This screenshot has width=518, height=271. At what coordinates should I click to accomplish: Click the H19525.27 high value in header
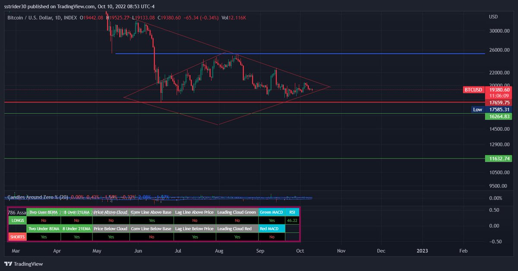pyautogui.click(x=118, y=17)
